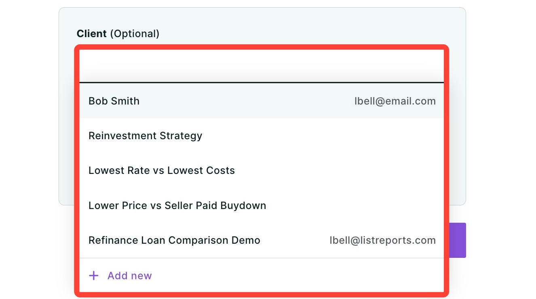Screen dimensions: 536x299
Task: Select the Bob Smith client option
Action: pos(262,101)
